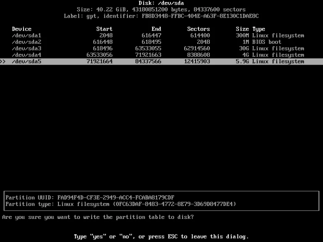This screenshot has width=323, height=242.
Task: Click Linux filesystem type of sda5
Action: tap(278, 61)
